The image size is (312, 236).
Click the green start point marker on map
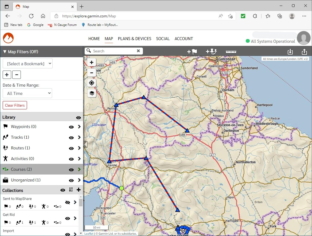click(x=122, y=188)
